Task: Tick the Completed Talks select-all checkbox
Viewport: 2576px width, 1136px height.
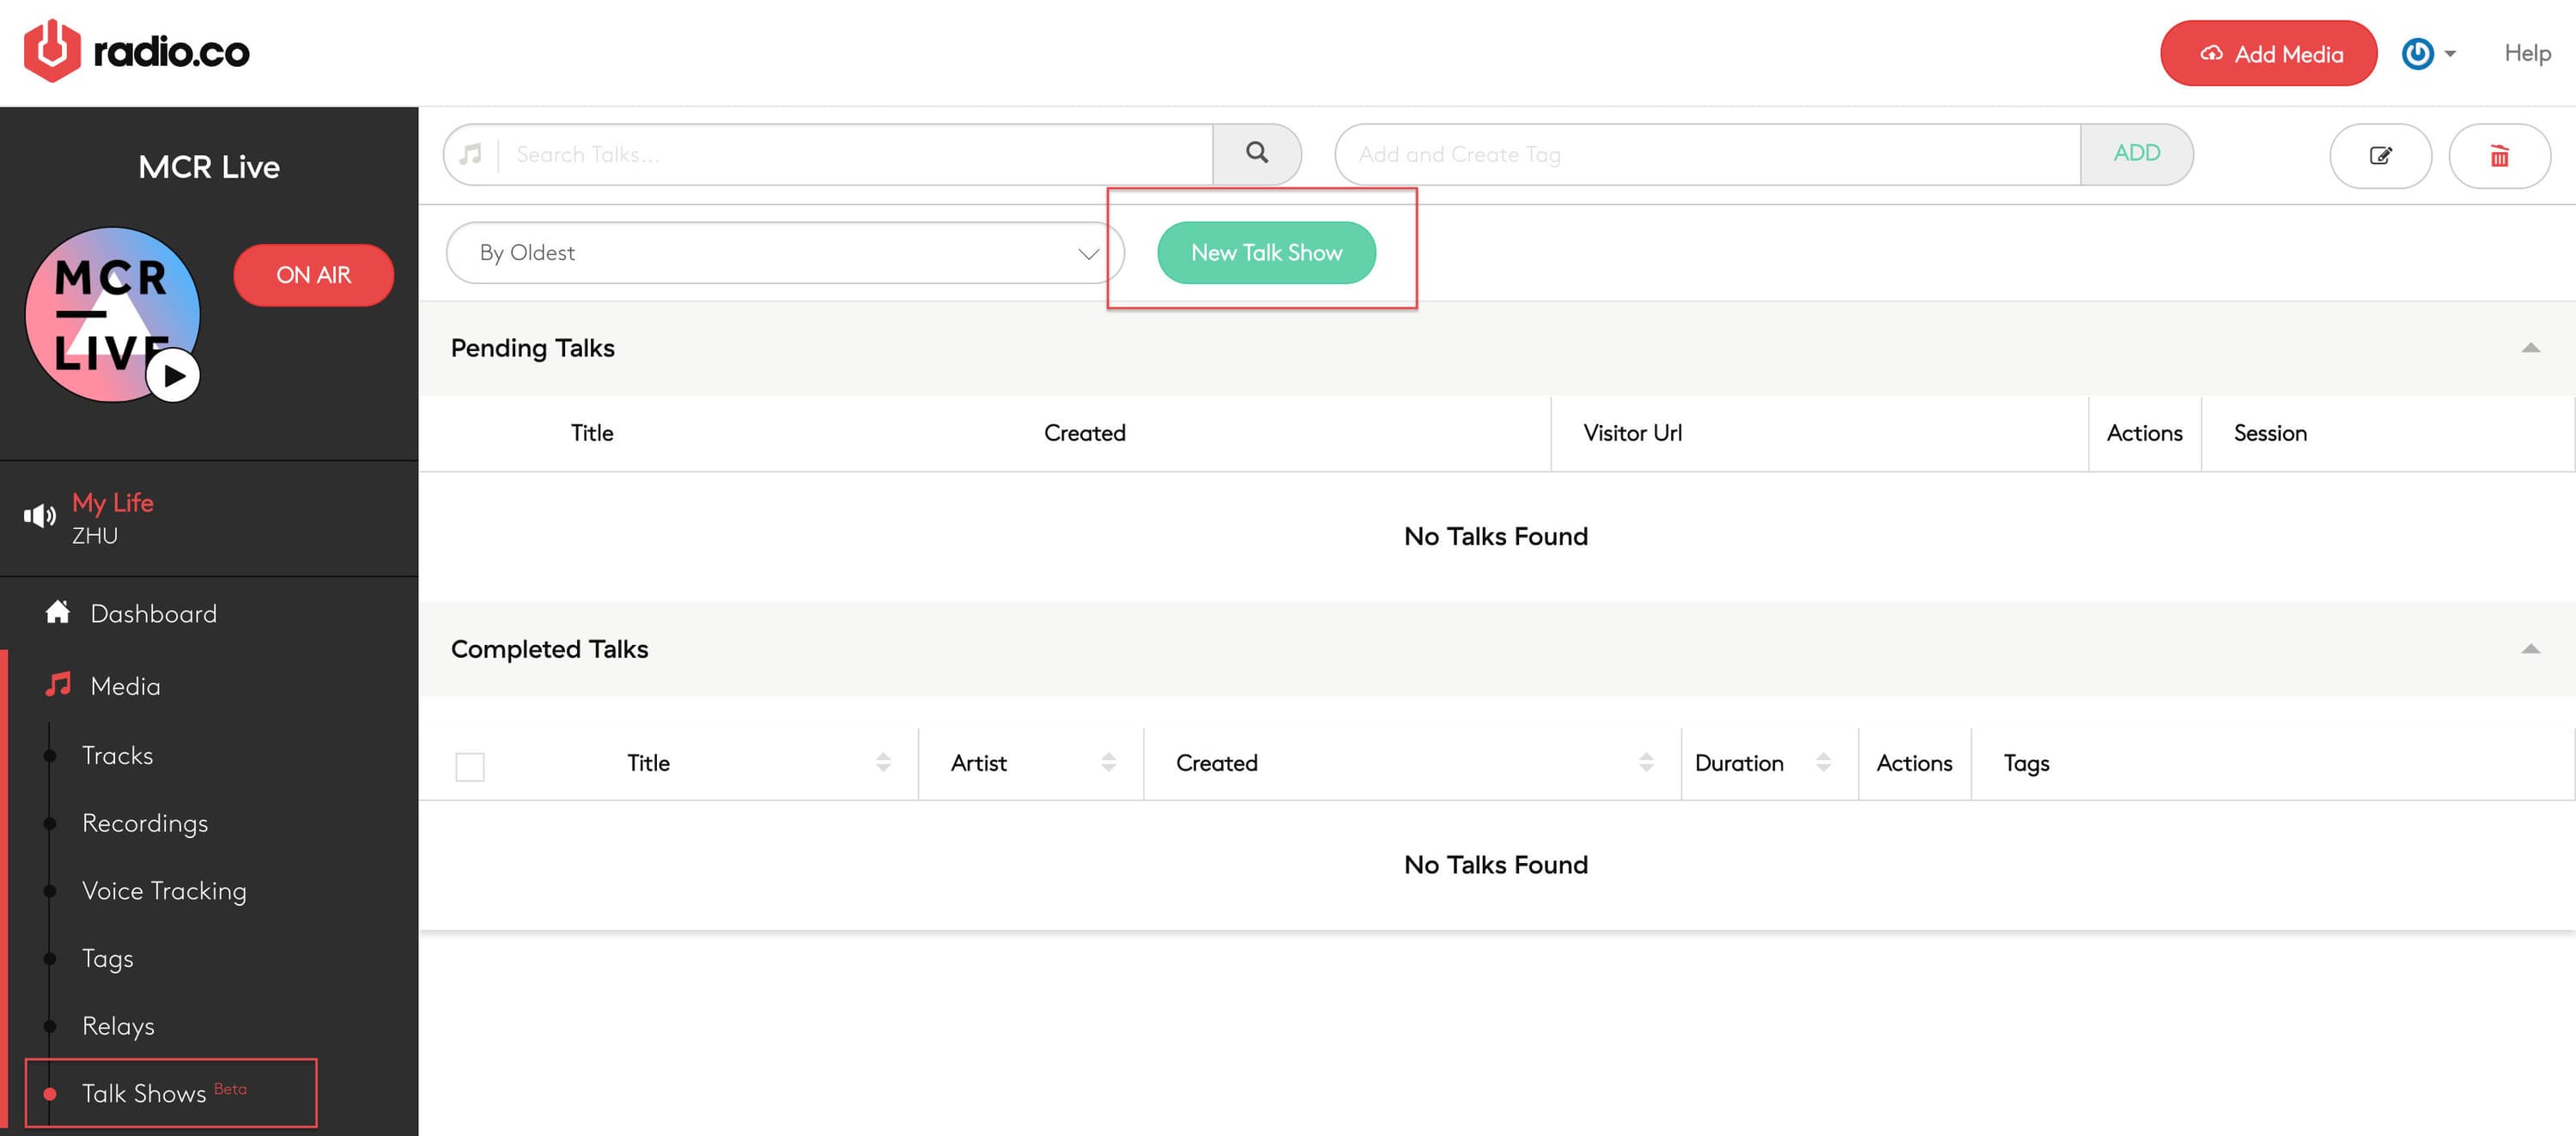Action: pyautogui.click(x=469, y=766)
